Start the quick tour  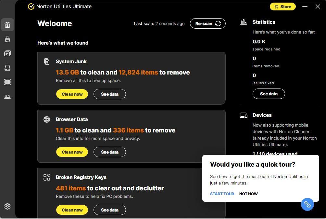[x=222, y=194]
